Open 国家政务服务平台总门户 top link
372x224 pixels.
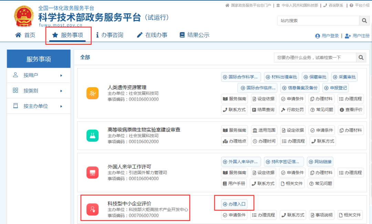pos(248,5)
